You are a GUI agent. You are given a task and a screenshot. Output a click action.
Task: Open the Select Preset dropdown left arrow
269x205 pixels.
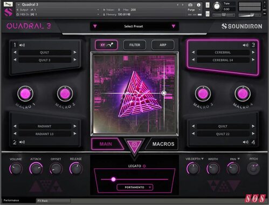pyautogui.click(x=95, y=26)
